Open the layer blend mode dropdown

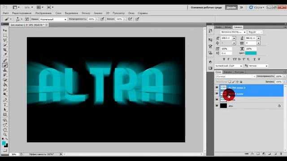pyautogui.click(x=235, y=76)
